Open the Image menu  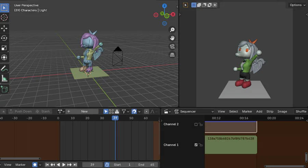tap(282, 112)
